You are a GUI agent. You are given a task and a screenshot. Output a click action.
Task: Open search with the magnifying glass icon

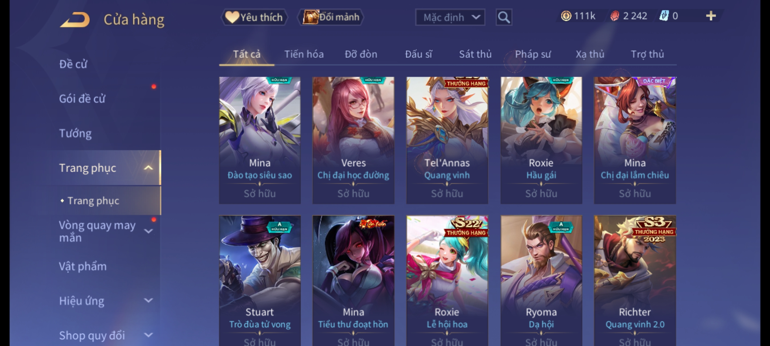click(504, 17)
